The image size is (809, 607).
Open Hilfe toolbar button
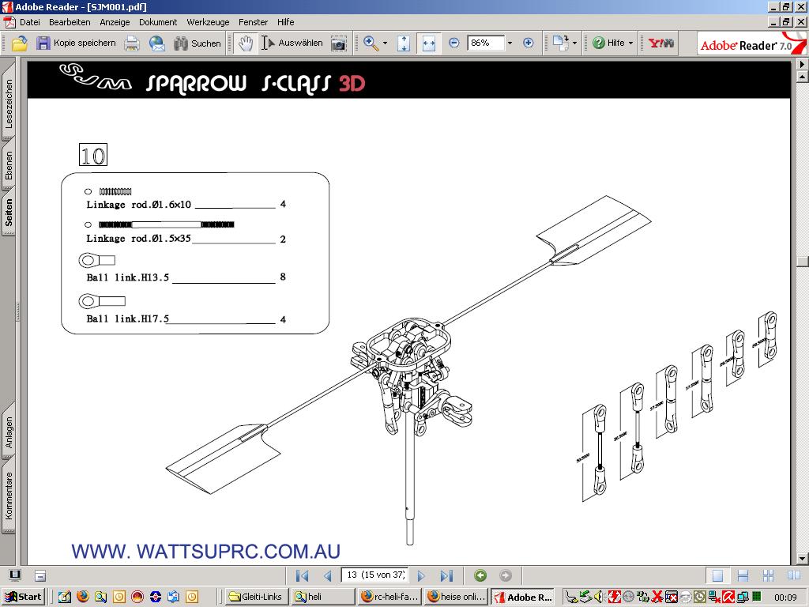click(x=608, y=43)
